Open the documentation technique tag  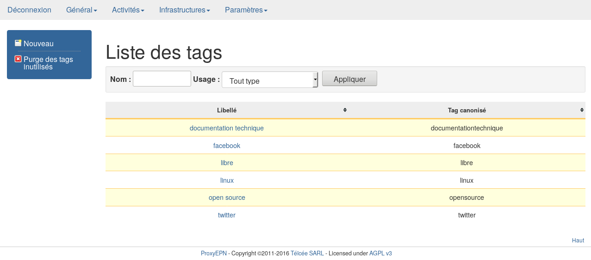(226, 128)
